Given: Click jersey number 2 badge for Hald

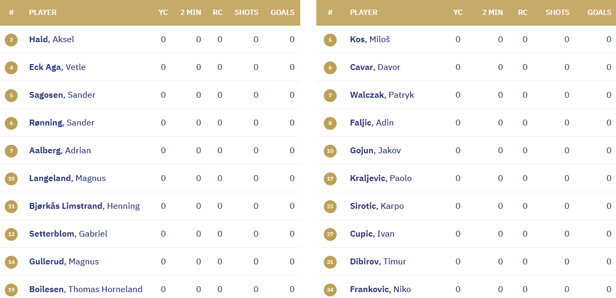Looking at the screenshot, I should 11,40.
